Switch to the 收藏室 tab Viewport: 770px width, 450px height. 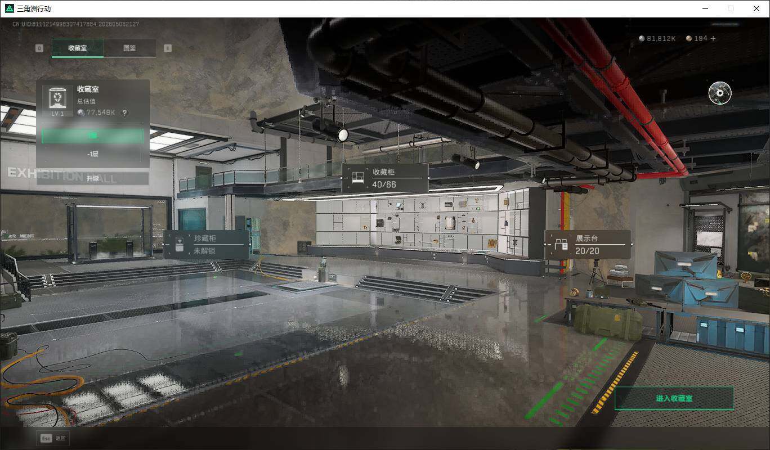(78, 48)
